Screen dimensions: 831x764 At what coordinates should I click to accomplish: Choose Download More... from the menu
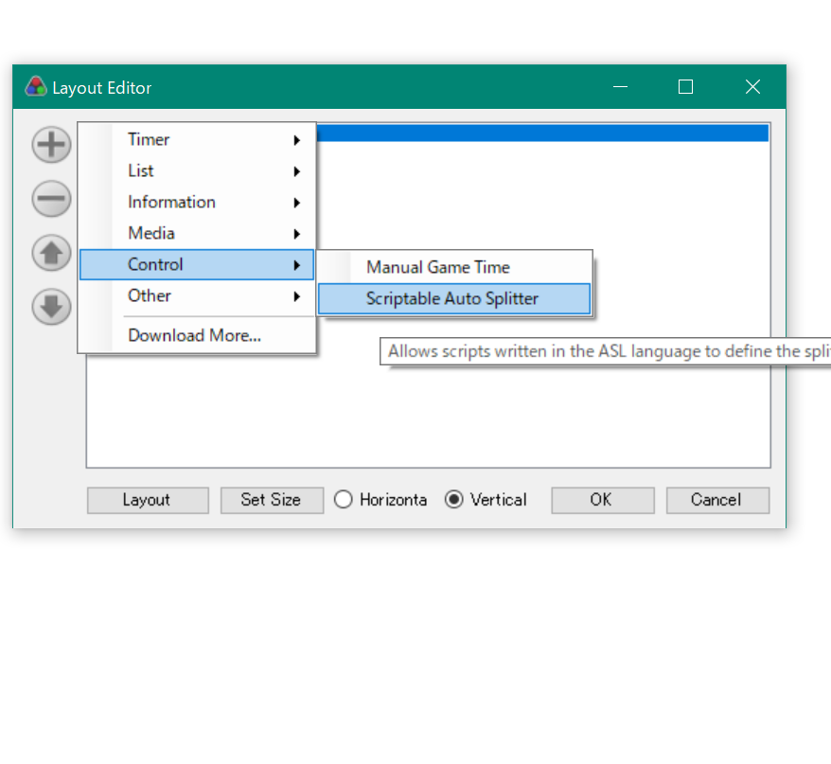click(197, 335)
